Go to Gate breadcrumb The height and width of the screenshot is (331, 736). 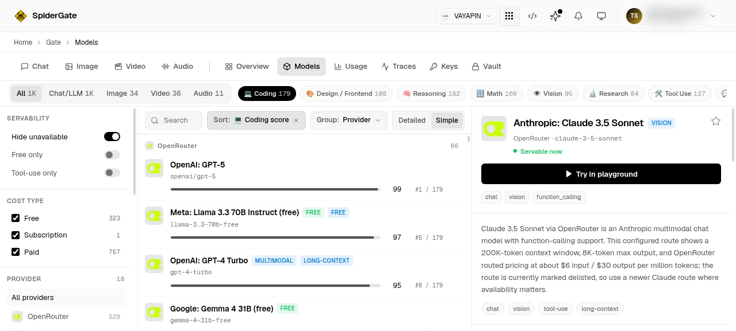pyautogui.click(x=53, y=42)
